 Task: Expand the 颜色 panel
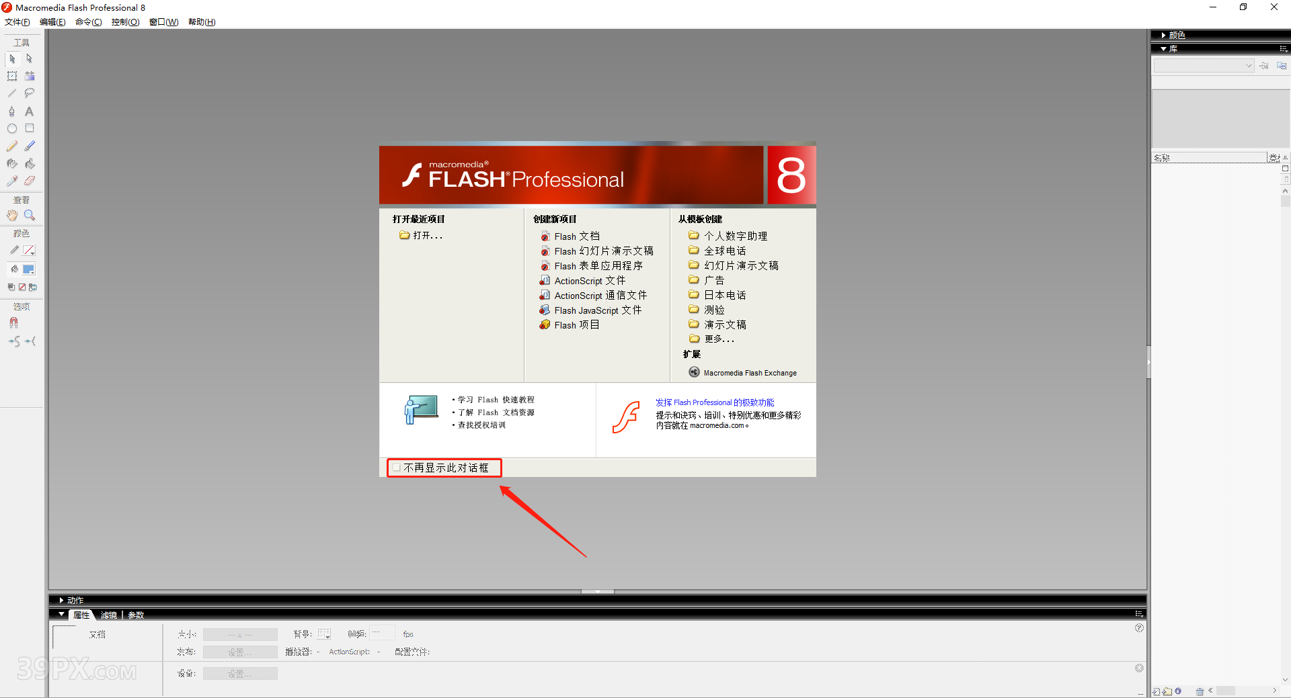click(x=1164, y=35)
